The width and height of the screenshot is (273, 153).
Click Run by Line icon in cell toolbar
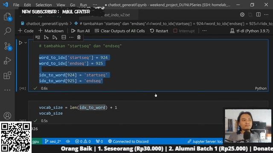[x=38, y=37]
